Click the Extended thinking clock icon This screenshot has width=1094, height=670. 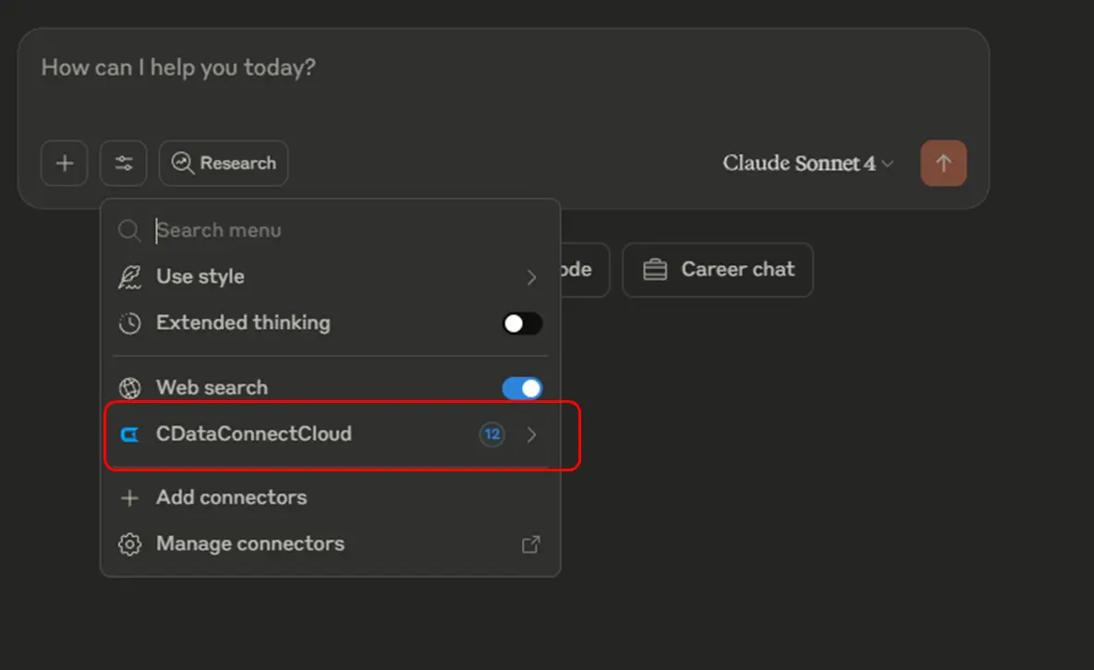tap(130, 323)
